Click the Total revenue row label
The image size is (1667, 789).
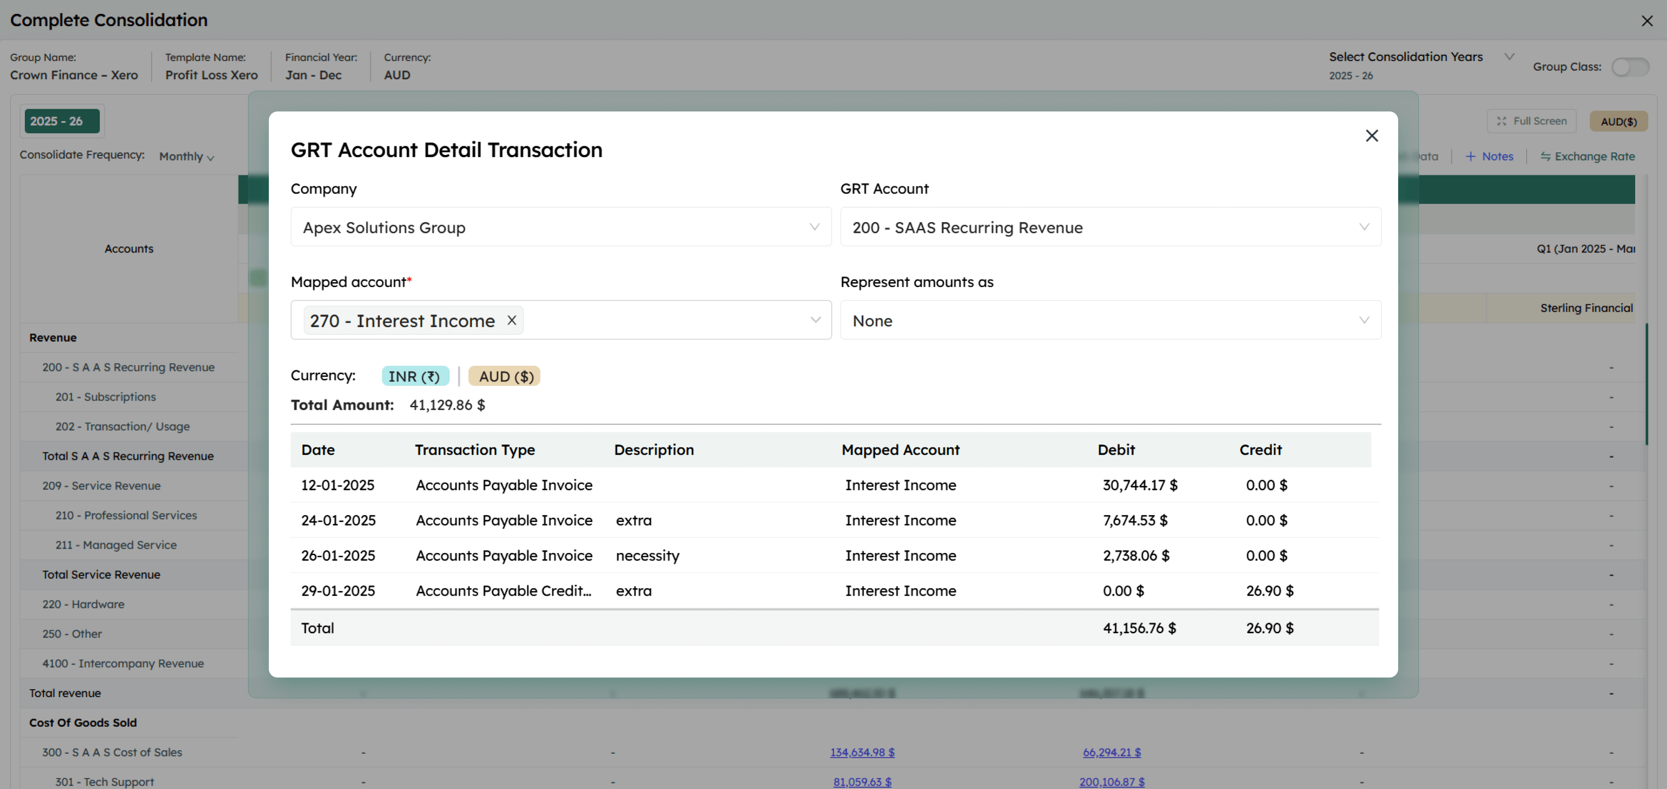[65, 693]
